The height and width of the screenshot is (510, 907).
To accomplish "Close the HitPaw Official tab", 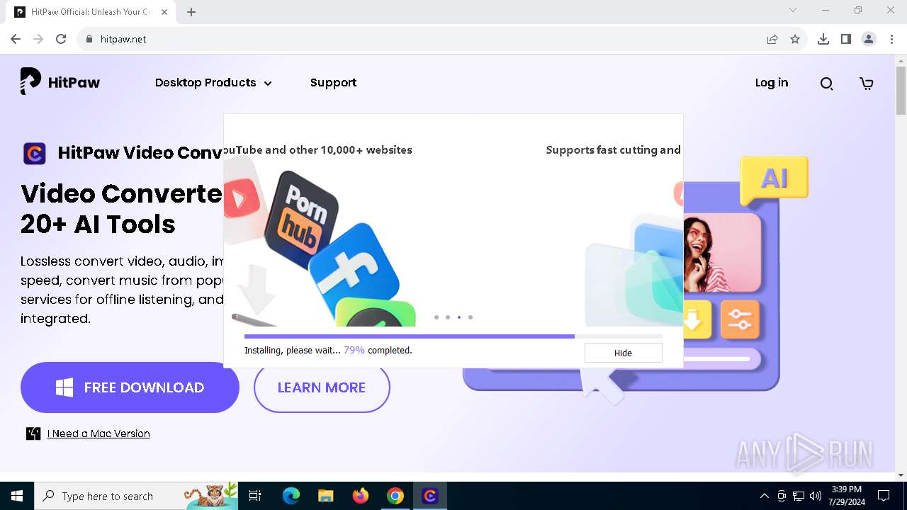I will point(164,12).
